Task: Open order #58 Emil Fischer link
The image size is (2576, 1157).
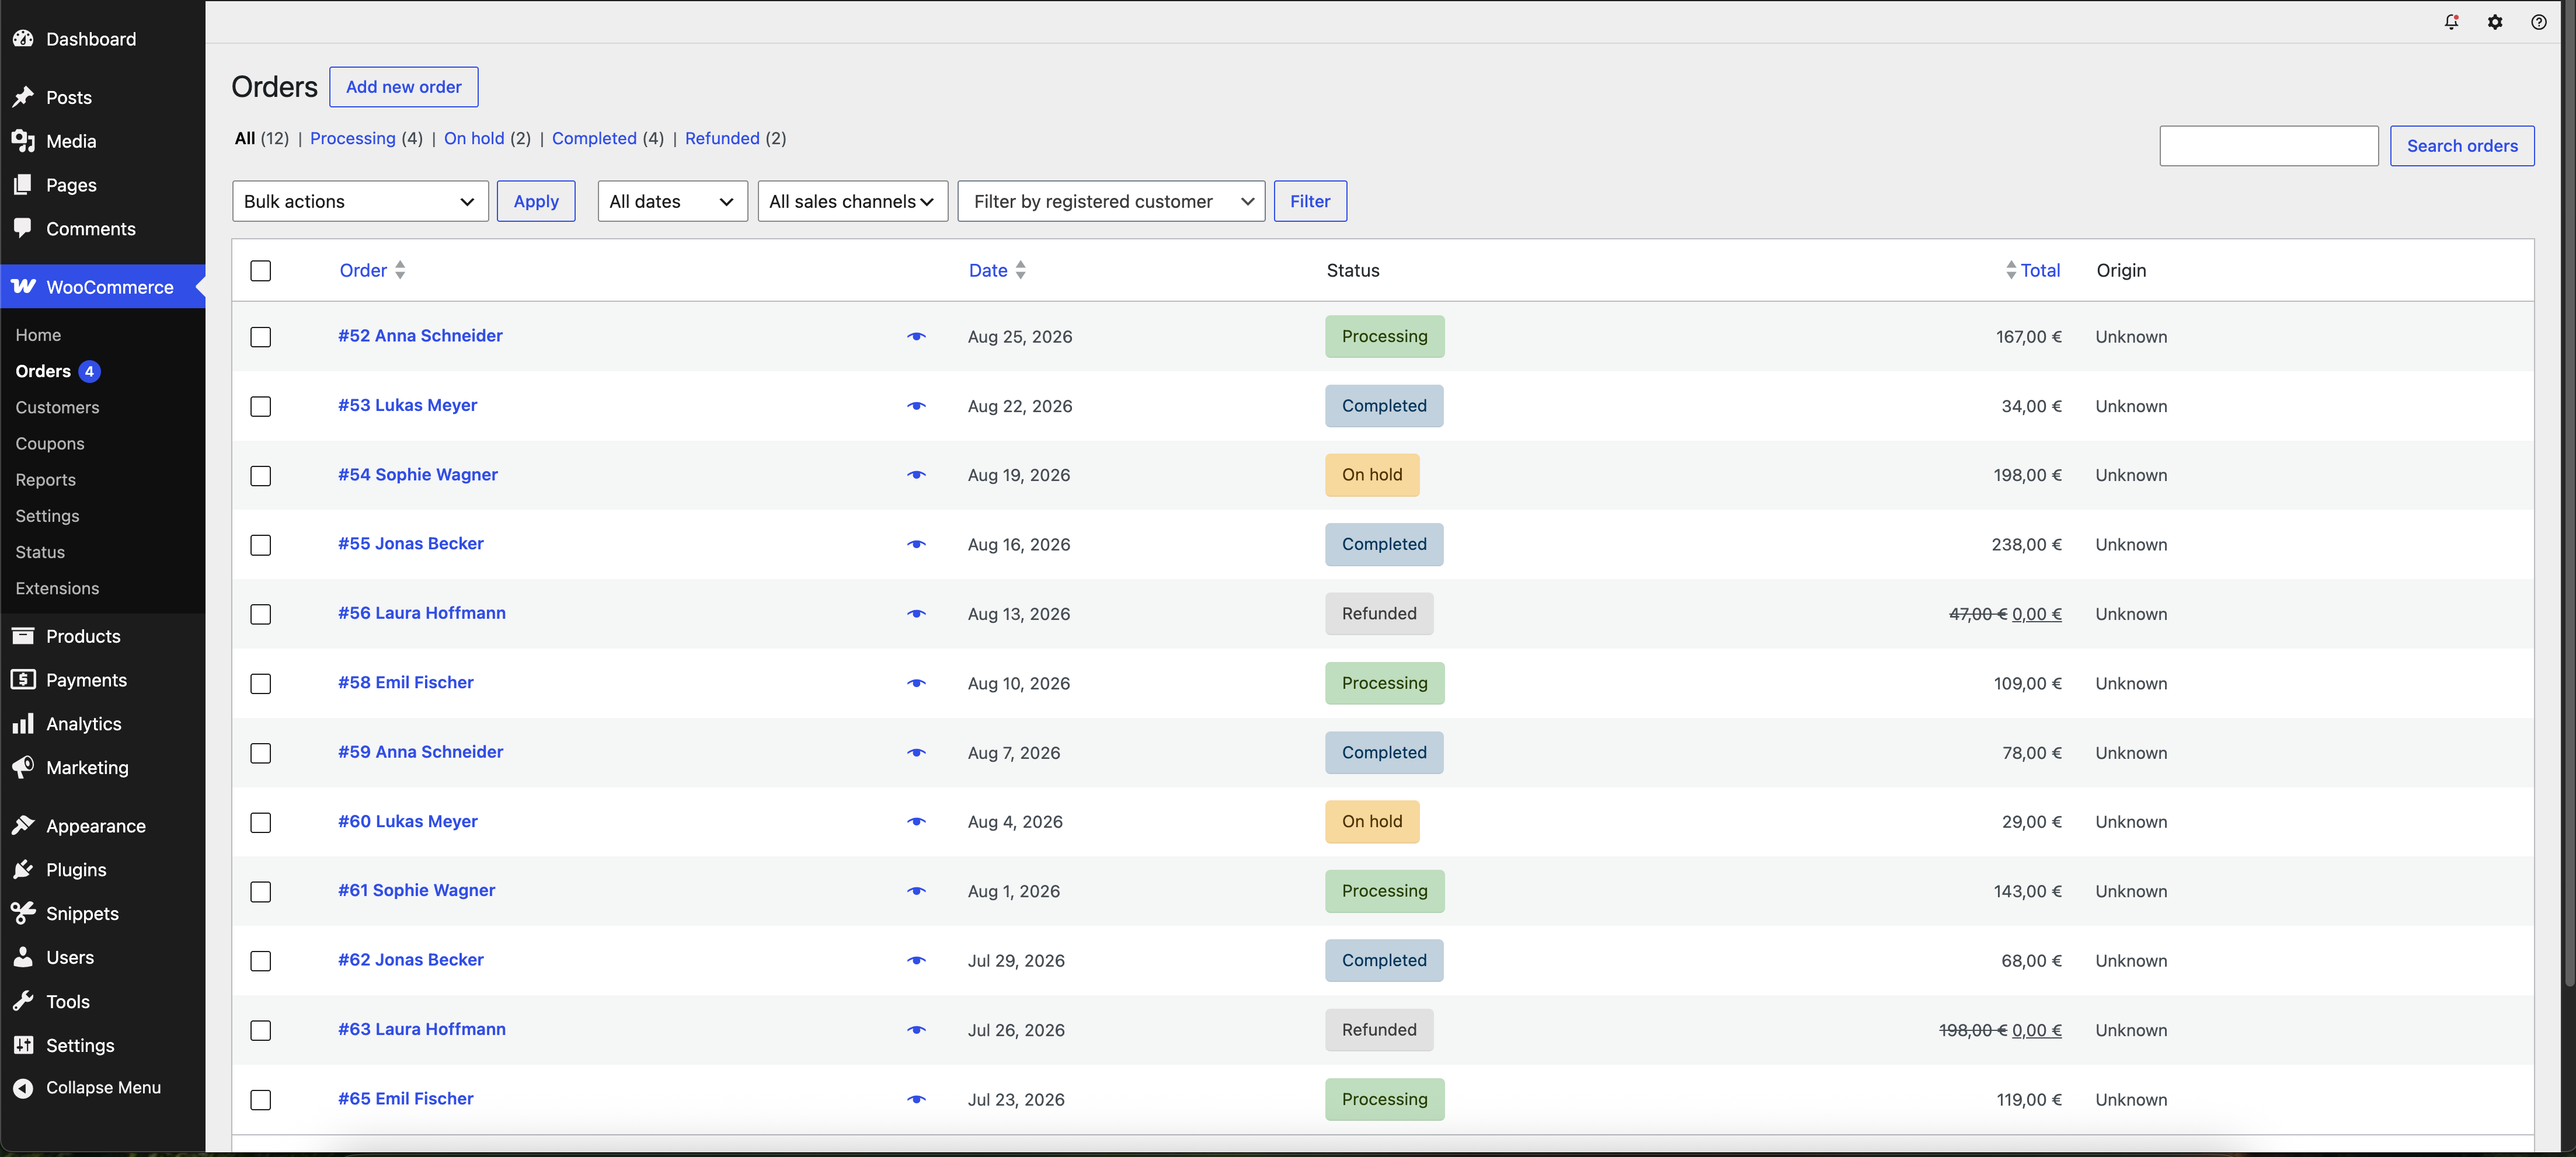Action: click(405, 682)
